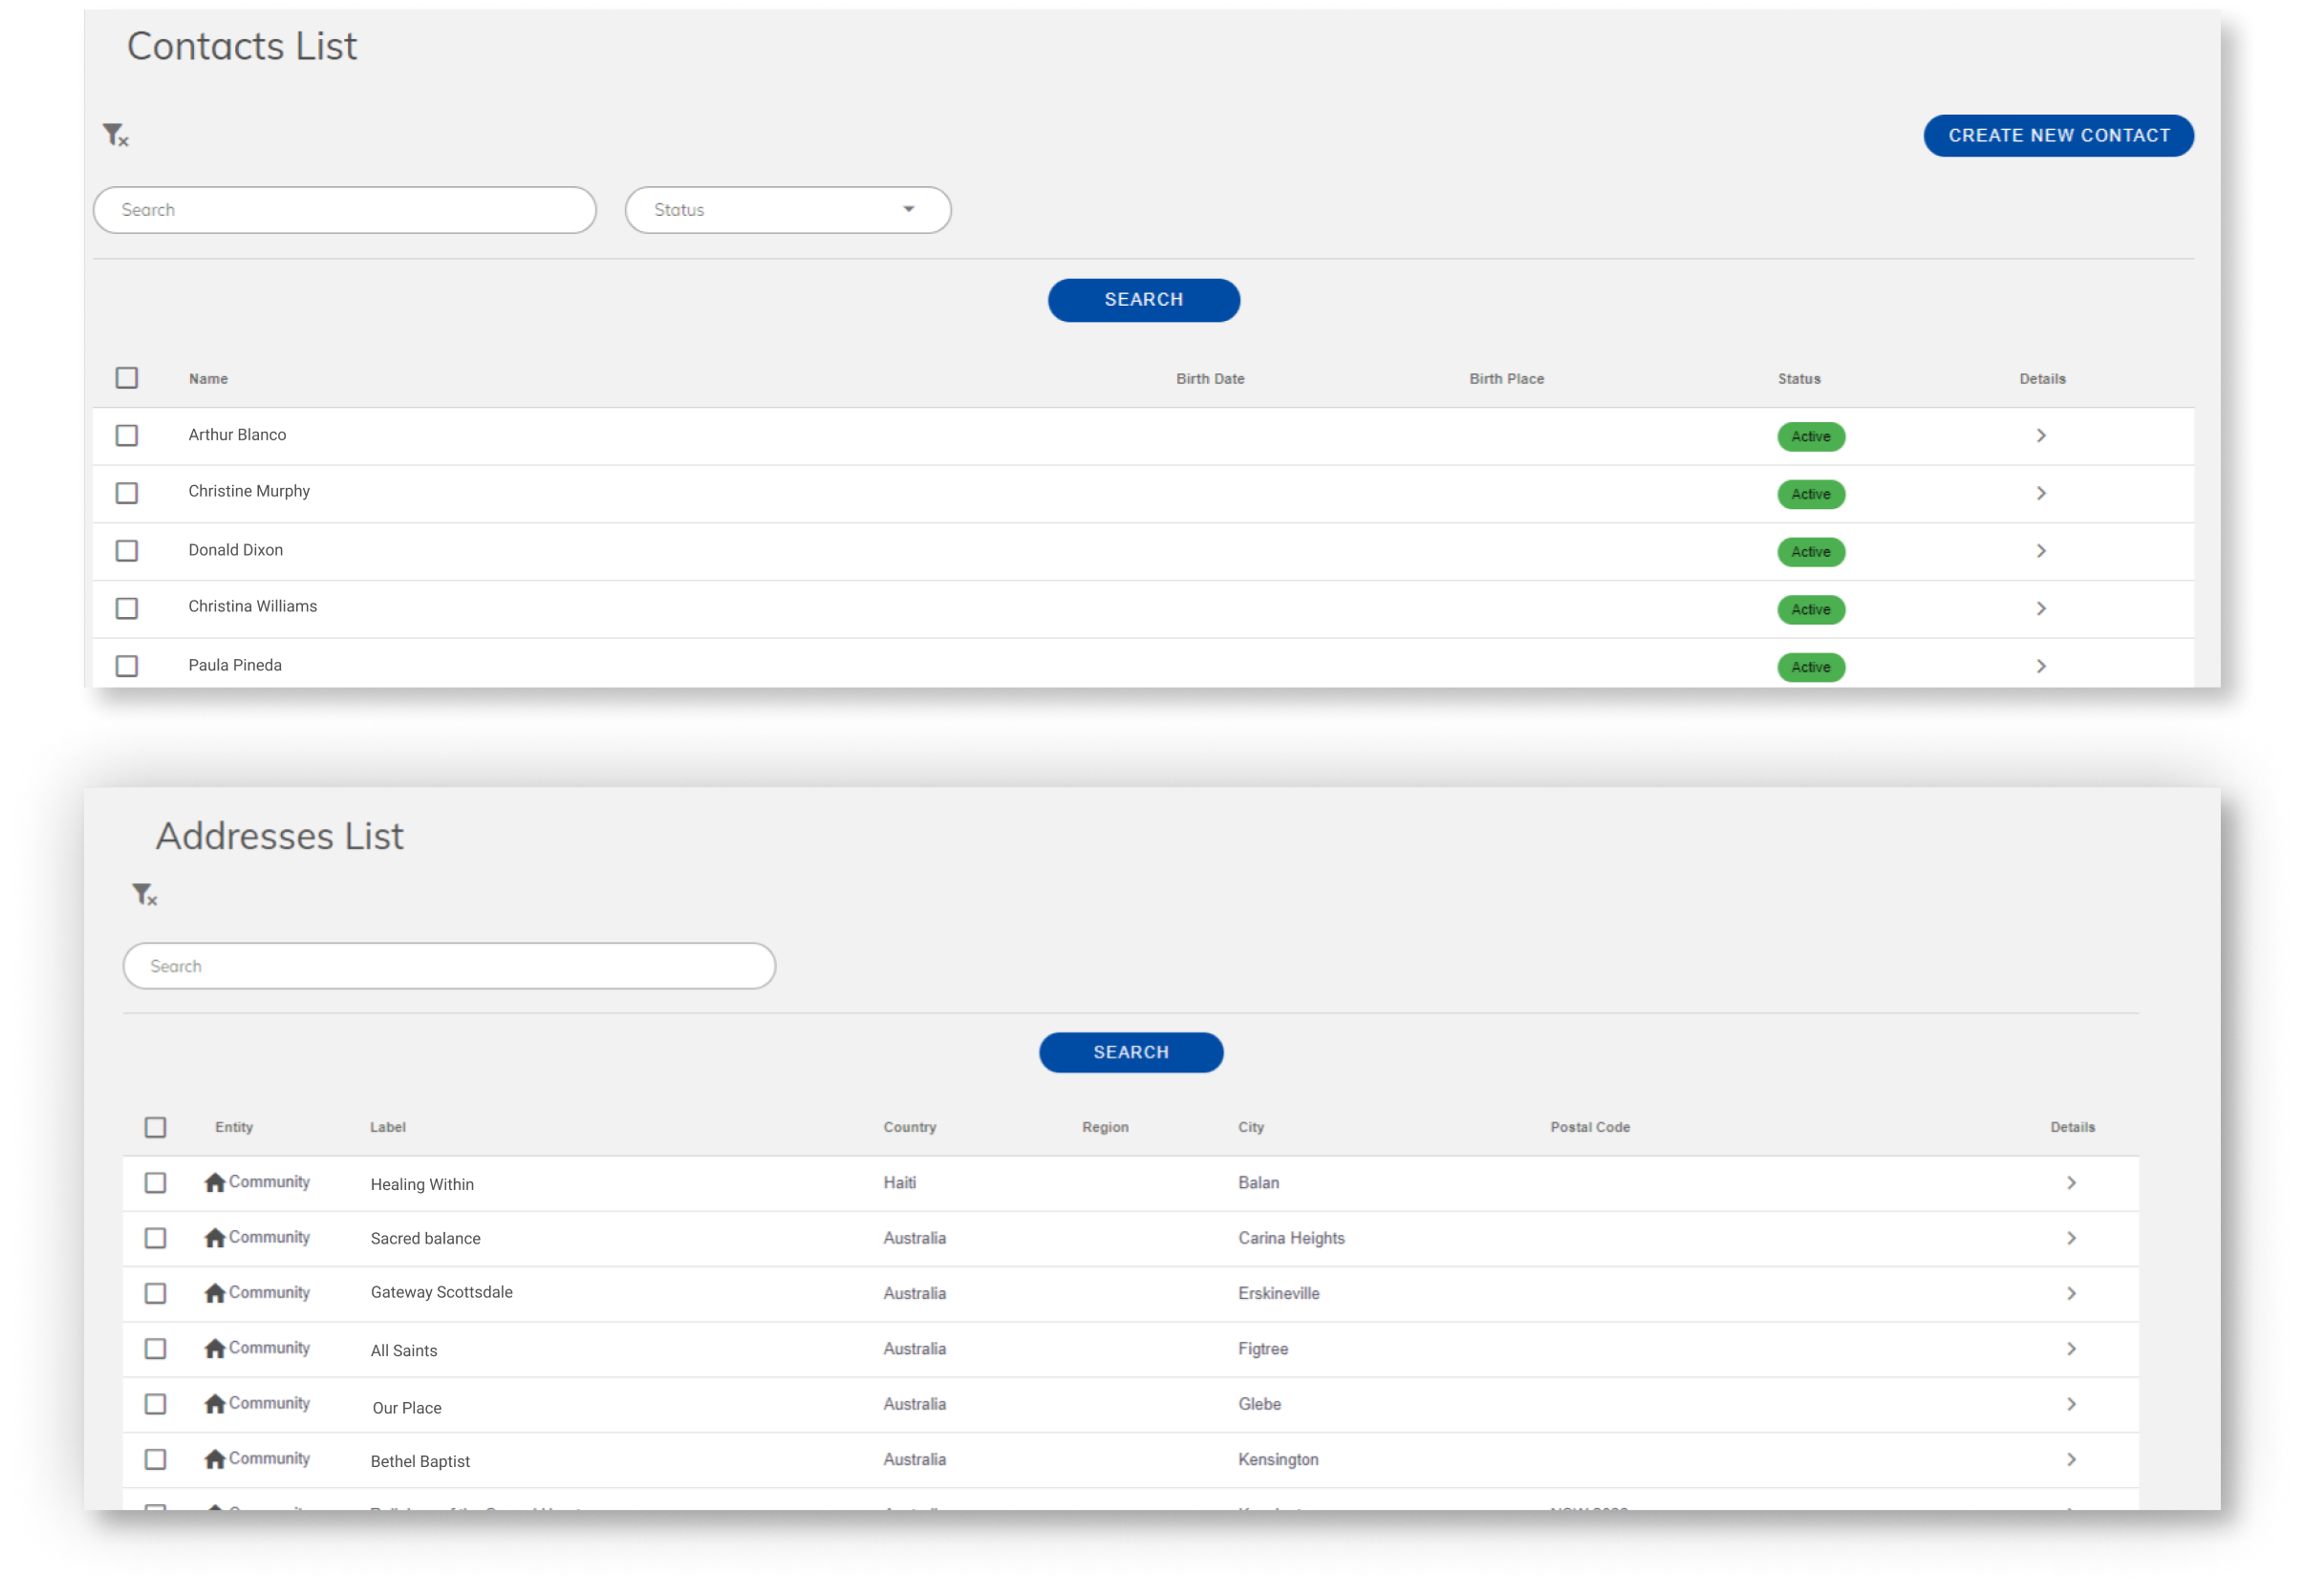Click the Search field in Addresses List

pyautogui.click(x=448, y=965)
